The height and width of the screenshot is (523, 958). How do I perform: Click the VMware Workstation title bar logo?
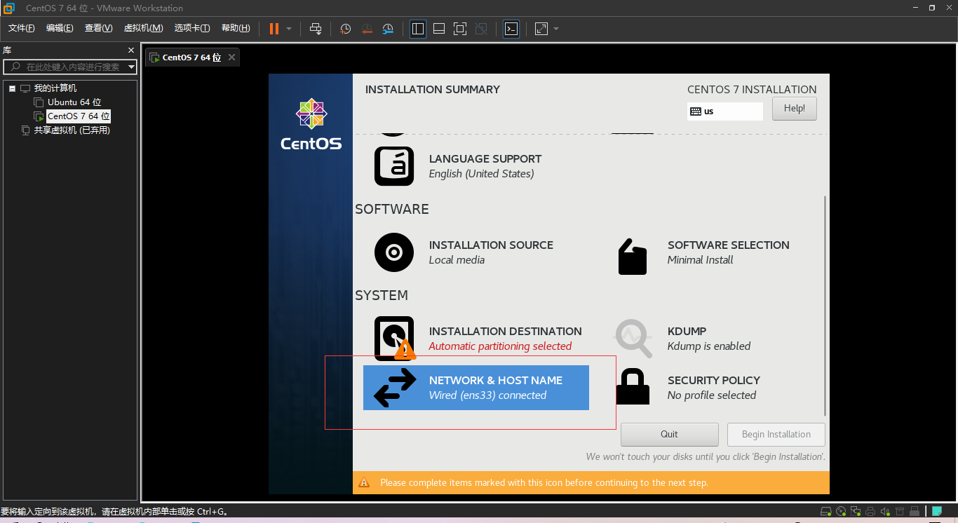(9, 8)
